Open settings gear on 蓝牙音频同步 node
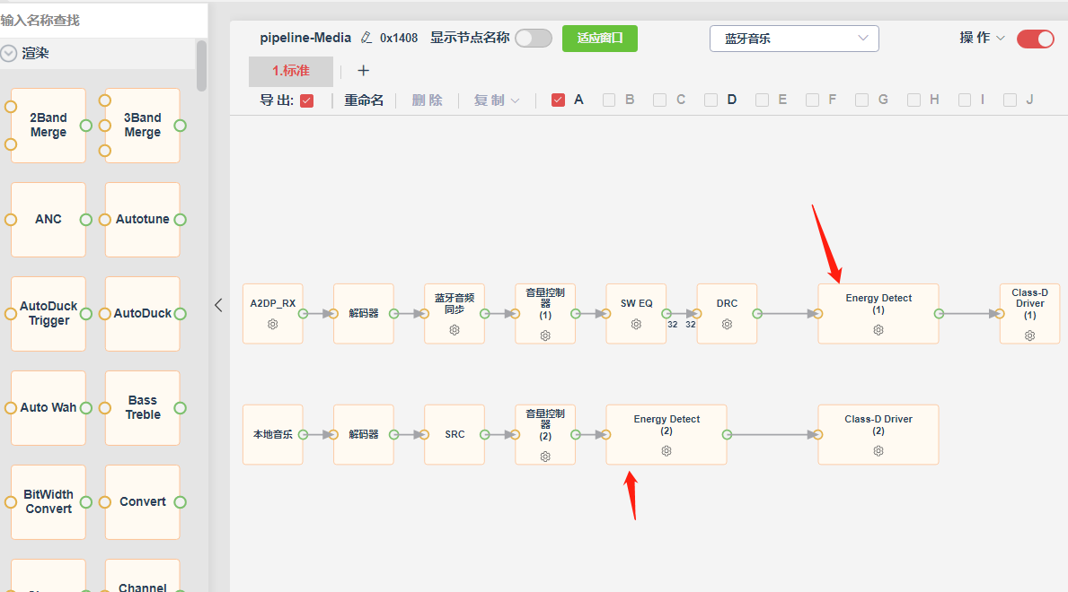 (455, 330)
